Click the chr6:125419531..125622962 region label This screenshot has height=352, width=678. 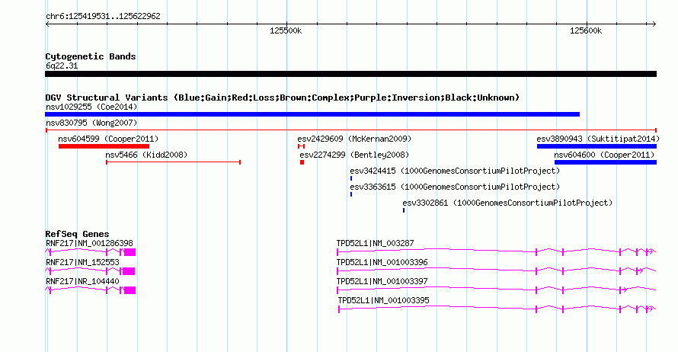pyautogui.click(x=103, y=17)
